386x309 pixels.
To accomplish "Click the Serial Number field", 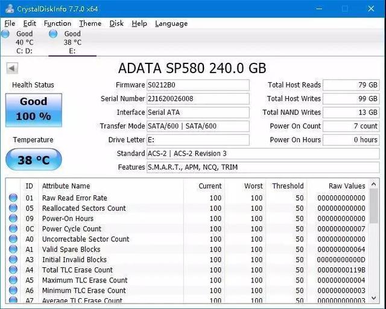I will coord(198,99).
